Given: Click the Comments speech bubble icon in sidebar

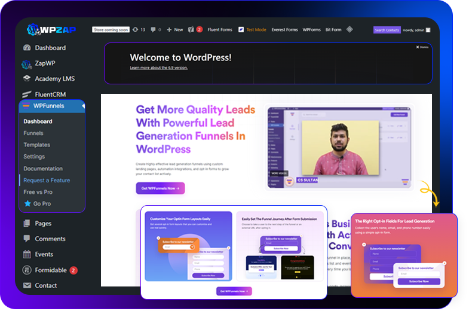Looking at the screenshot, I should pos(27,239).
